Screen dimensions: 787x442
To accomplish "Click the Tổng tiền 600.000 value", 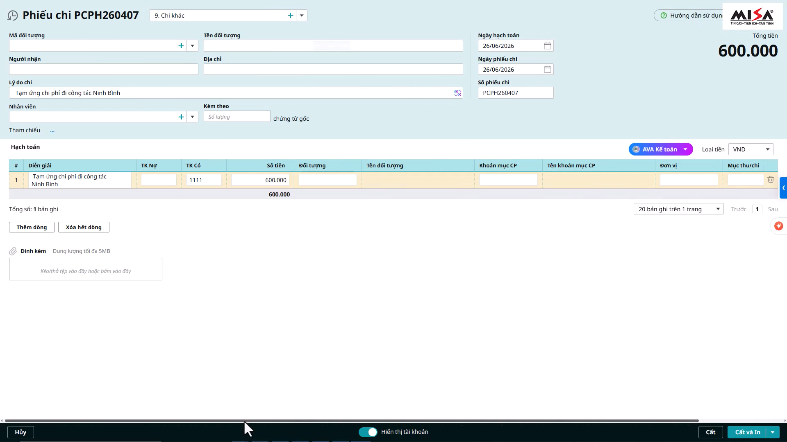I will click(x=748, y=51).
